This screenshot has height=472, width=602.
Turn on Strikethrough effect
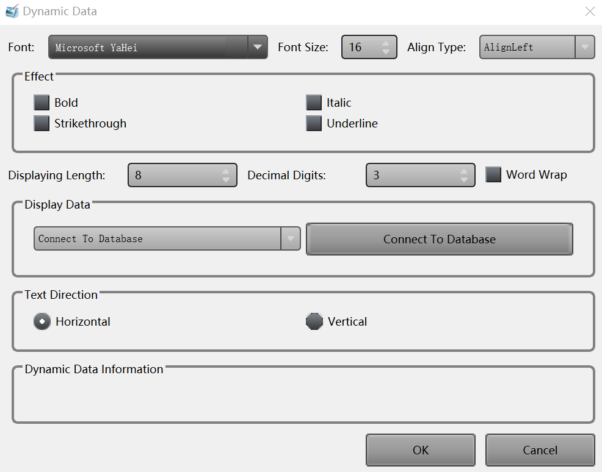[42, 123]
